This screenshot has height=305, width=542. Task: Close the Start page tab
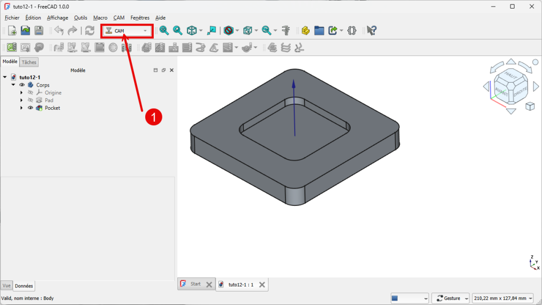pos(209,284)
